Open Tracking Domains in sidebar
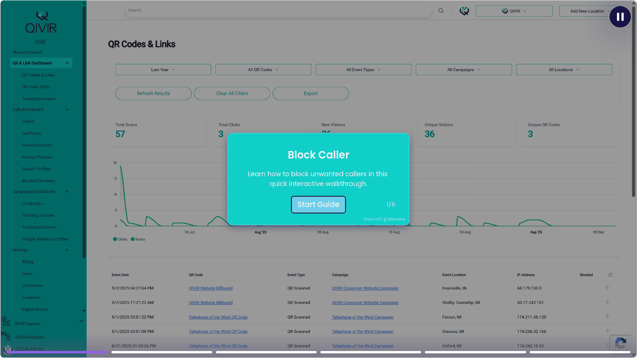This screenshot has height=358, width=637. [39, 99]
